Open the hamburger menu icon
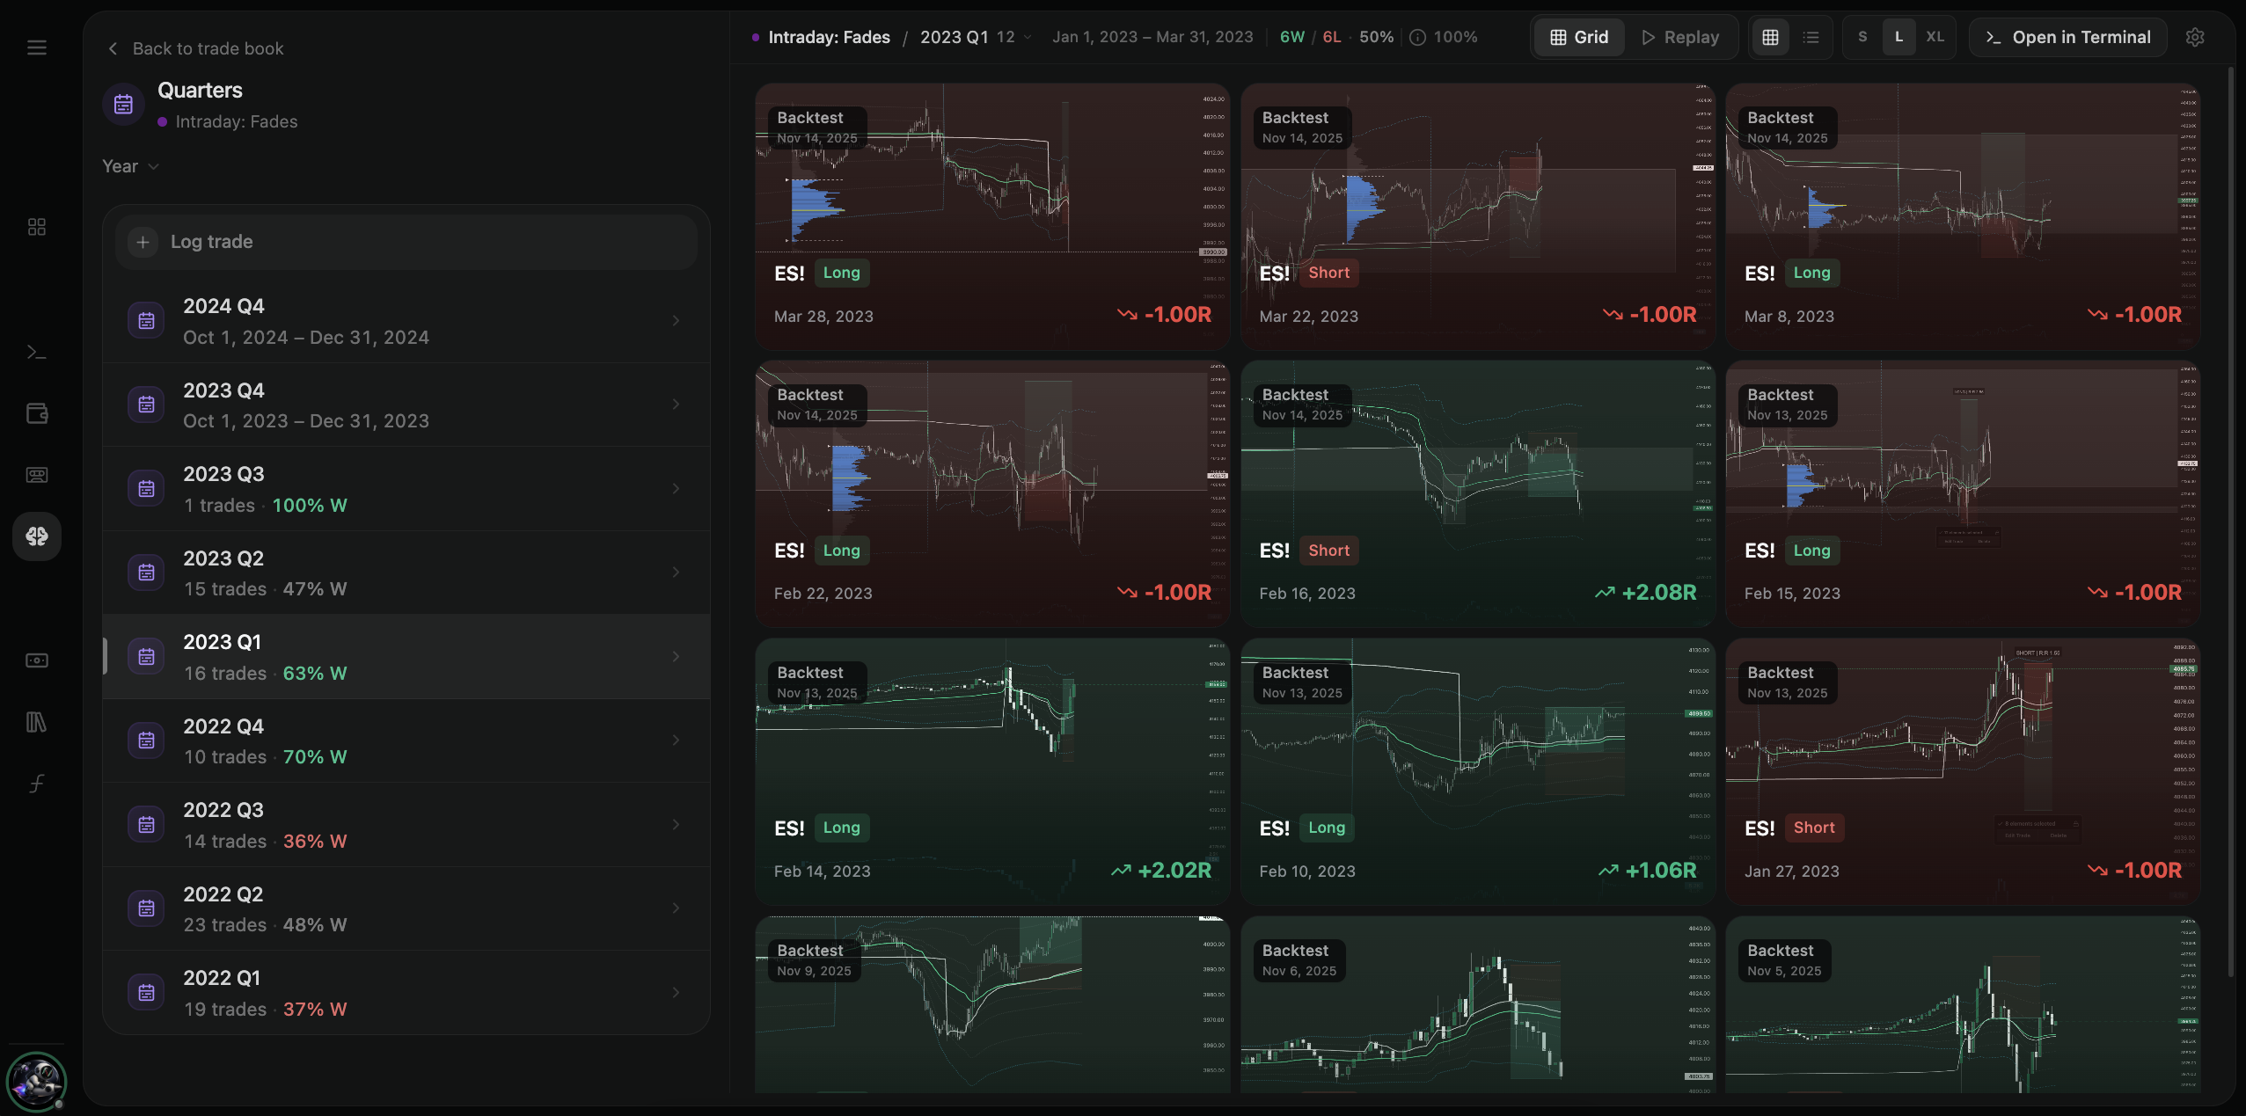 pyautogui.click(x=37, y=47)
